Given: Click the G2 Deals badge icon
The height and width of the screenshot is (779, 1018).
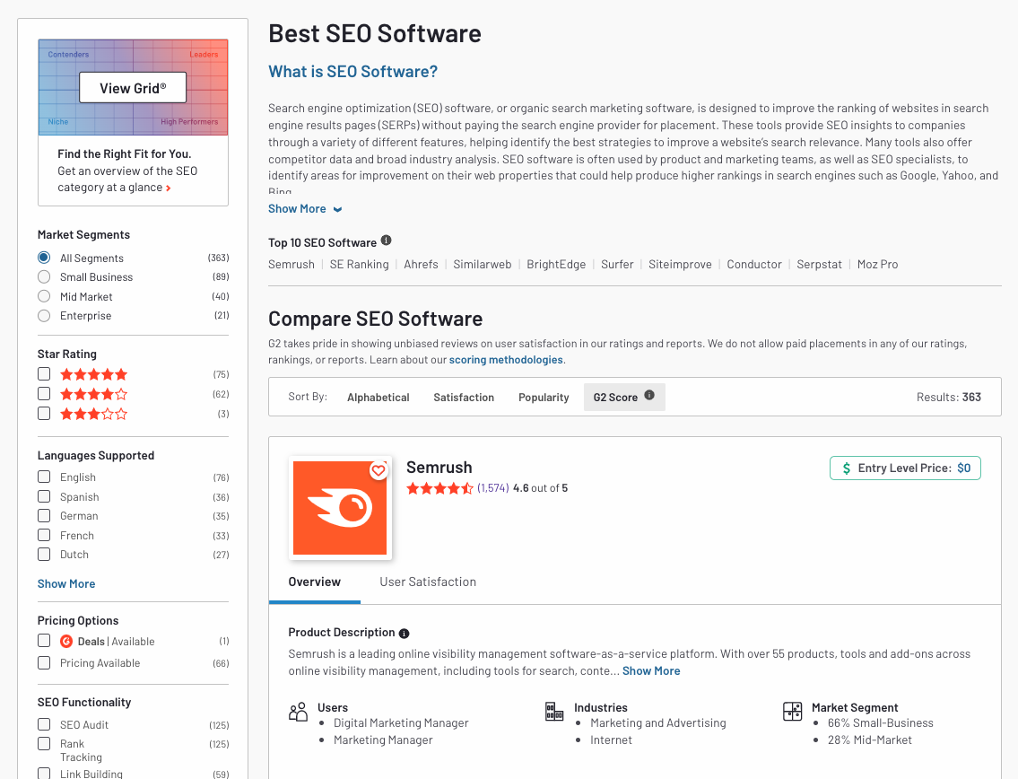Looking at the screenshot, I should tap(66, 641).
